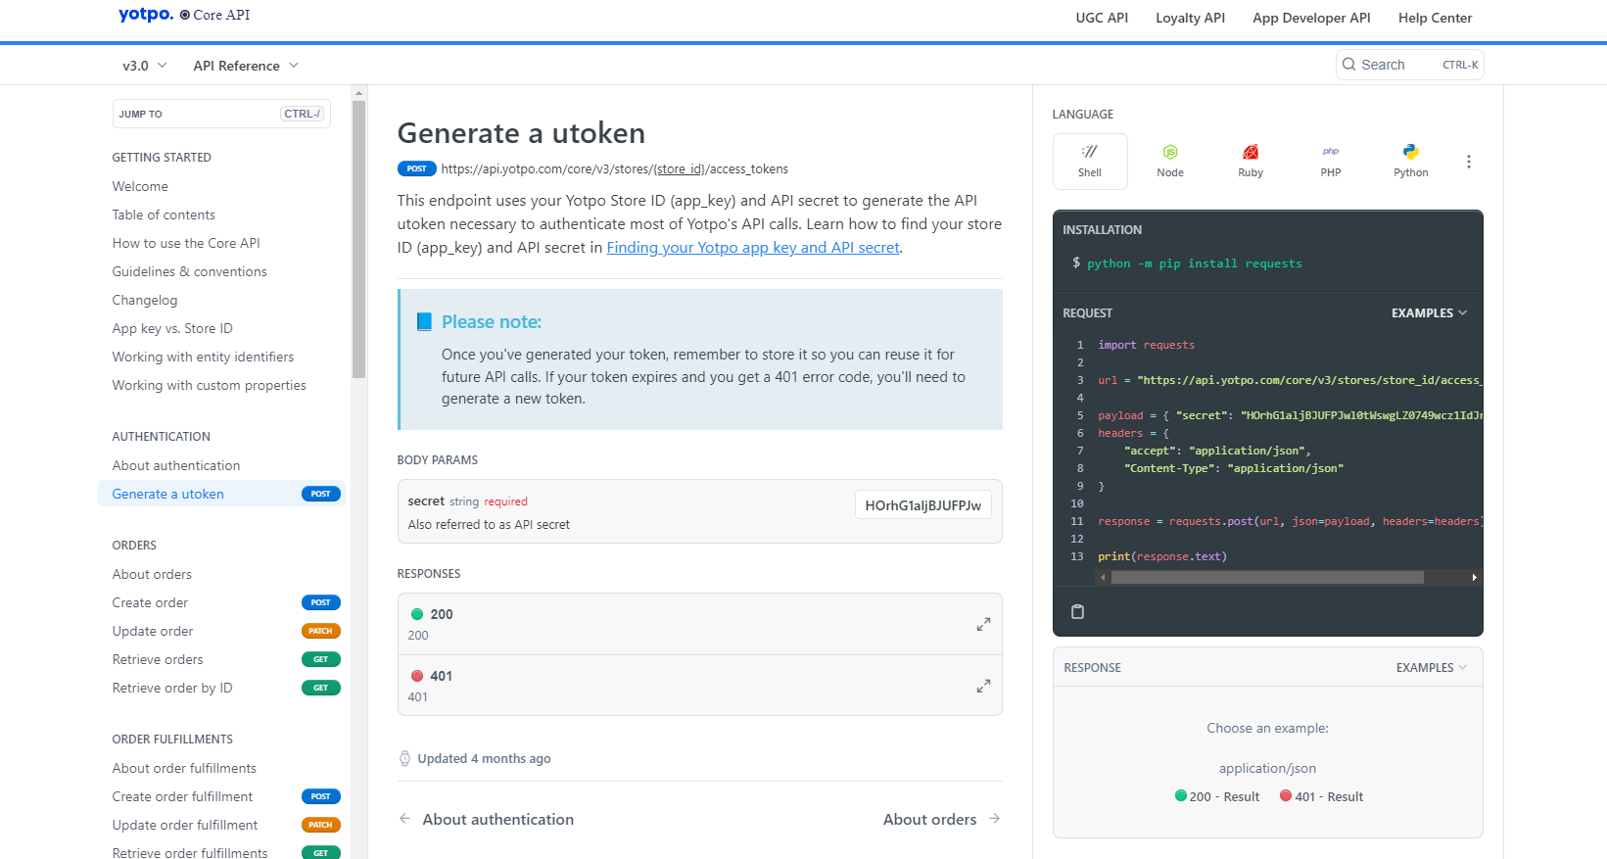Viewport: 1607px width, 859px height.
Task: Click the green 200 status dot in responses
Action: pos(416,614)
